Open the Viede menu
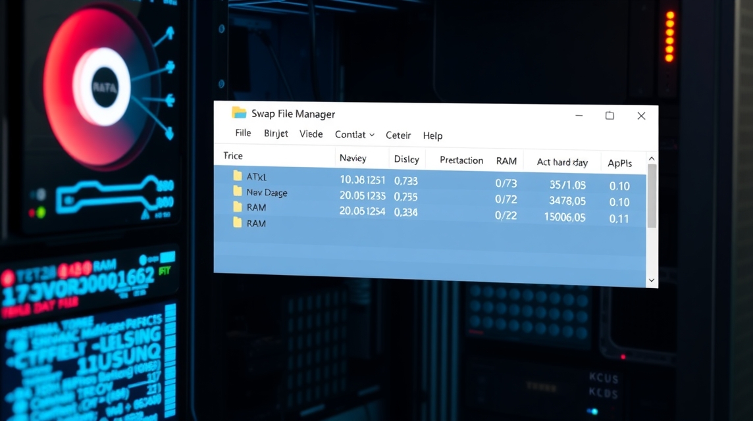 311,134
